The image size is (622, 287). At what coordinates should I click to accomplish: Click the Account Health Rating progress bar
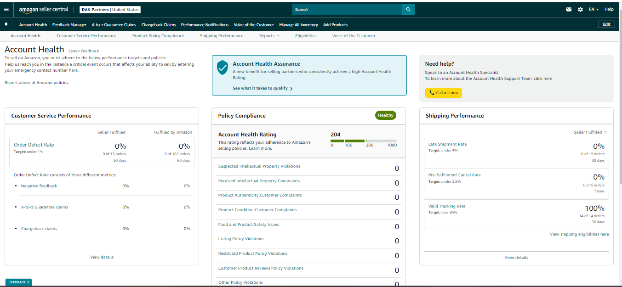point(364,141)
